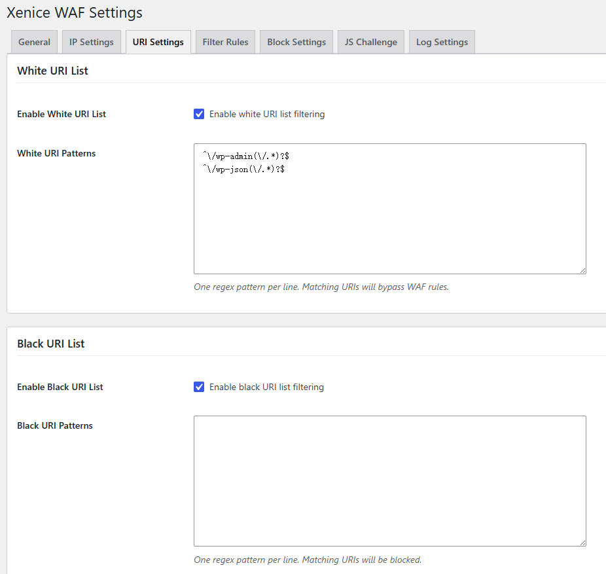
Task: Go to the Block Settings tab
Action: click(x=296, y=42)
